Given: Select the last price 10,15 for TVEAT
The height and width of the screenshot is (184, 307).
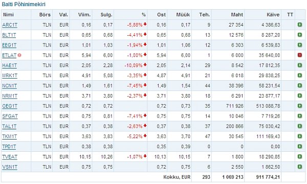Looking at the screenshot, I should pyautogui.click(x=85, y=157).
